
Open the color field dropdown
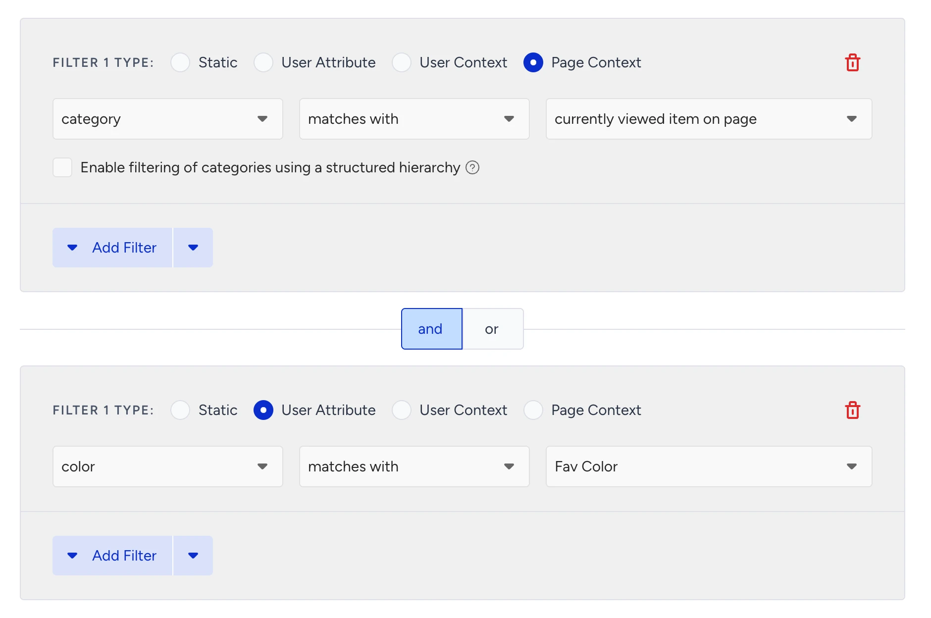[168, 466]
